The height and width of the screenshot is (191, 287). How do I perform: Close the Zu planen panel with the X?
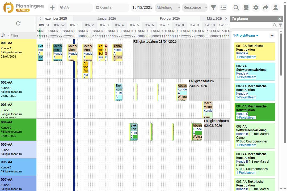[x=279, y=19]
